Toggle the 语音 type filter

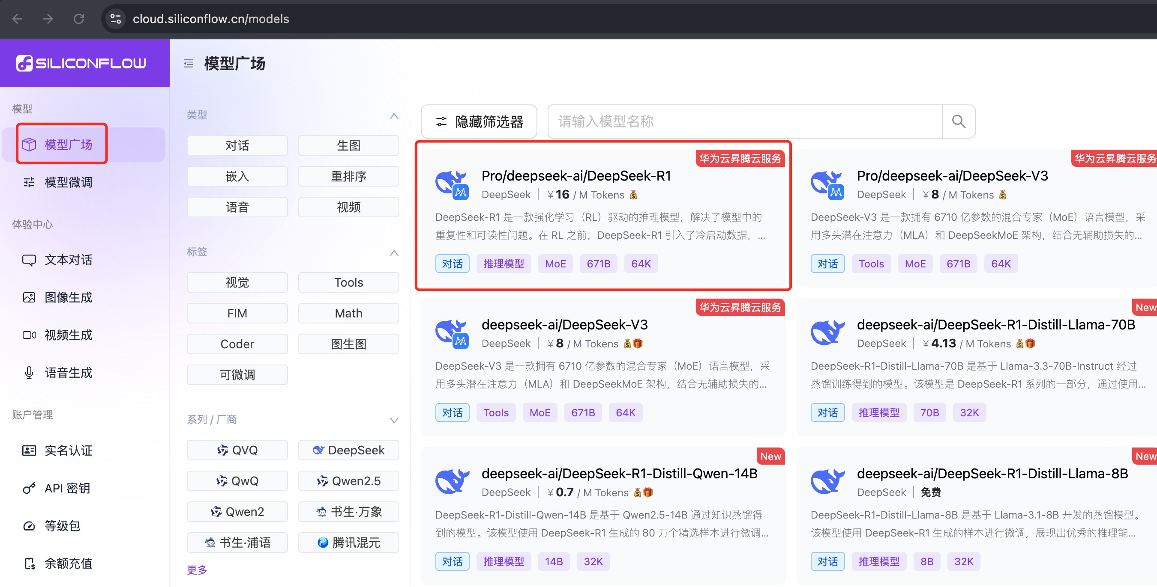coord(237,207)
